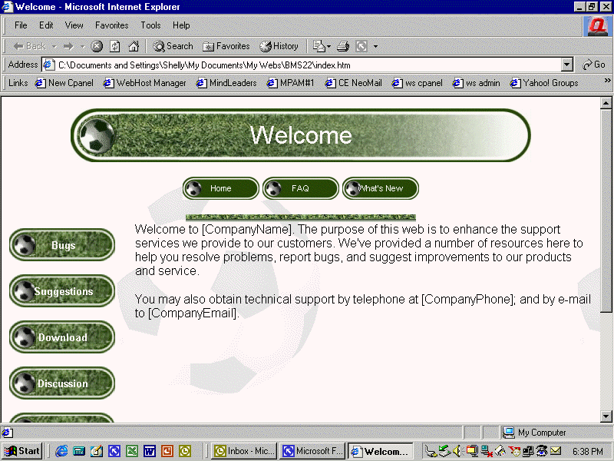
Task: Open the CE NeoMail link
Action: tap(353, 83)
